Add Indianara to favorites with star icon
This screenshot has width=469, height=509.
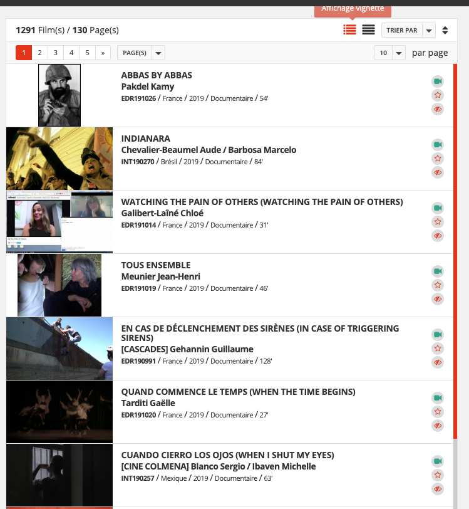438,159
